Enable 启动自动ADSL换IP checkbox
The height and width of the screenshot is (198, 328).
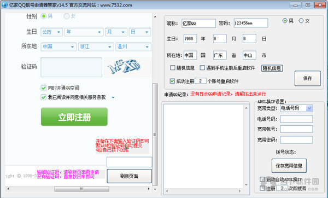tap(262, 179)
